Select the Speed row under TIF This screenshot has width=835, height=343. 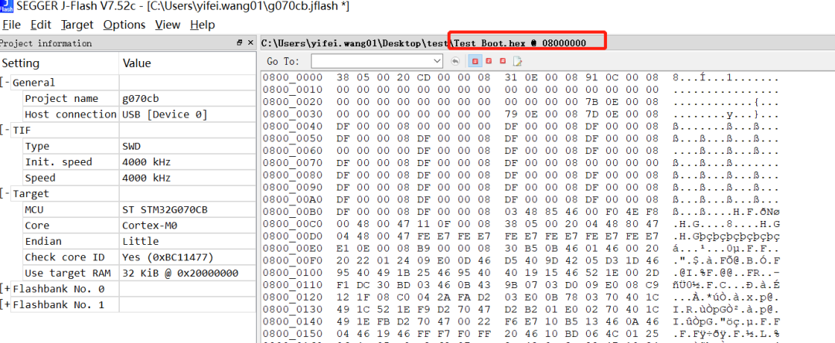(128, 178)
